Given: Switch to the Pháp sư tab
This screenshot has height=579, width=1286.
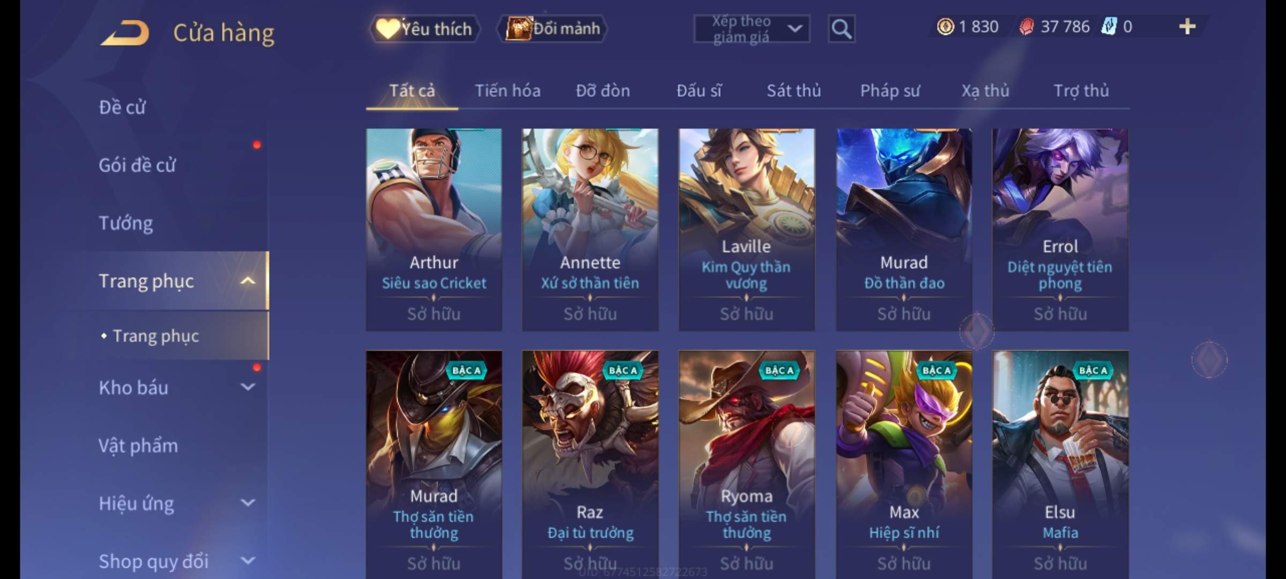Looking at the screenshot, I should pos(889,91).
